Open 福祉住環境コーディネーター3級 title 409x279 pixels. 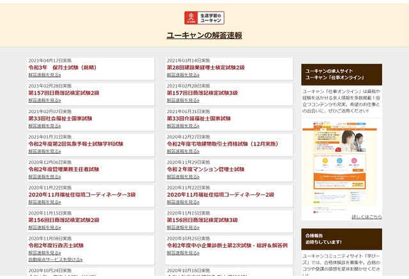coord(82,195)
